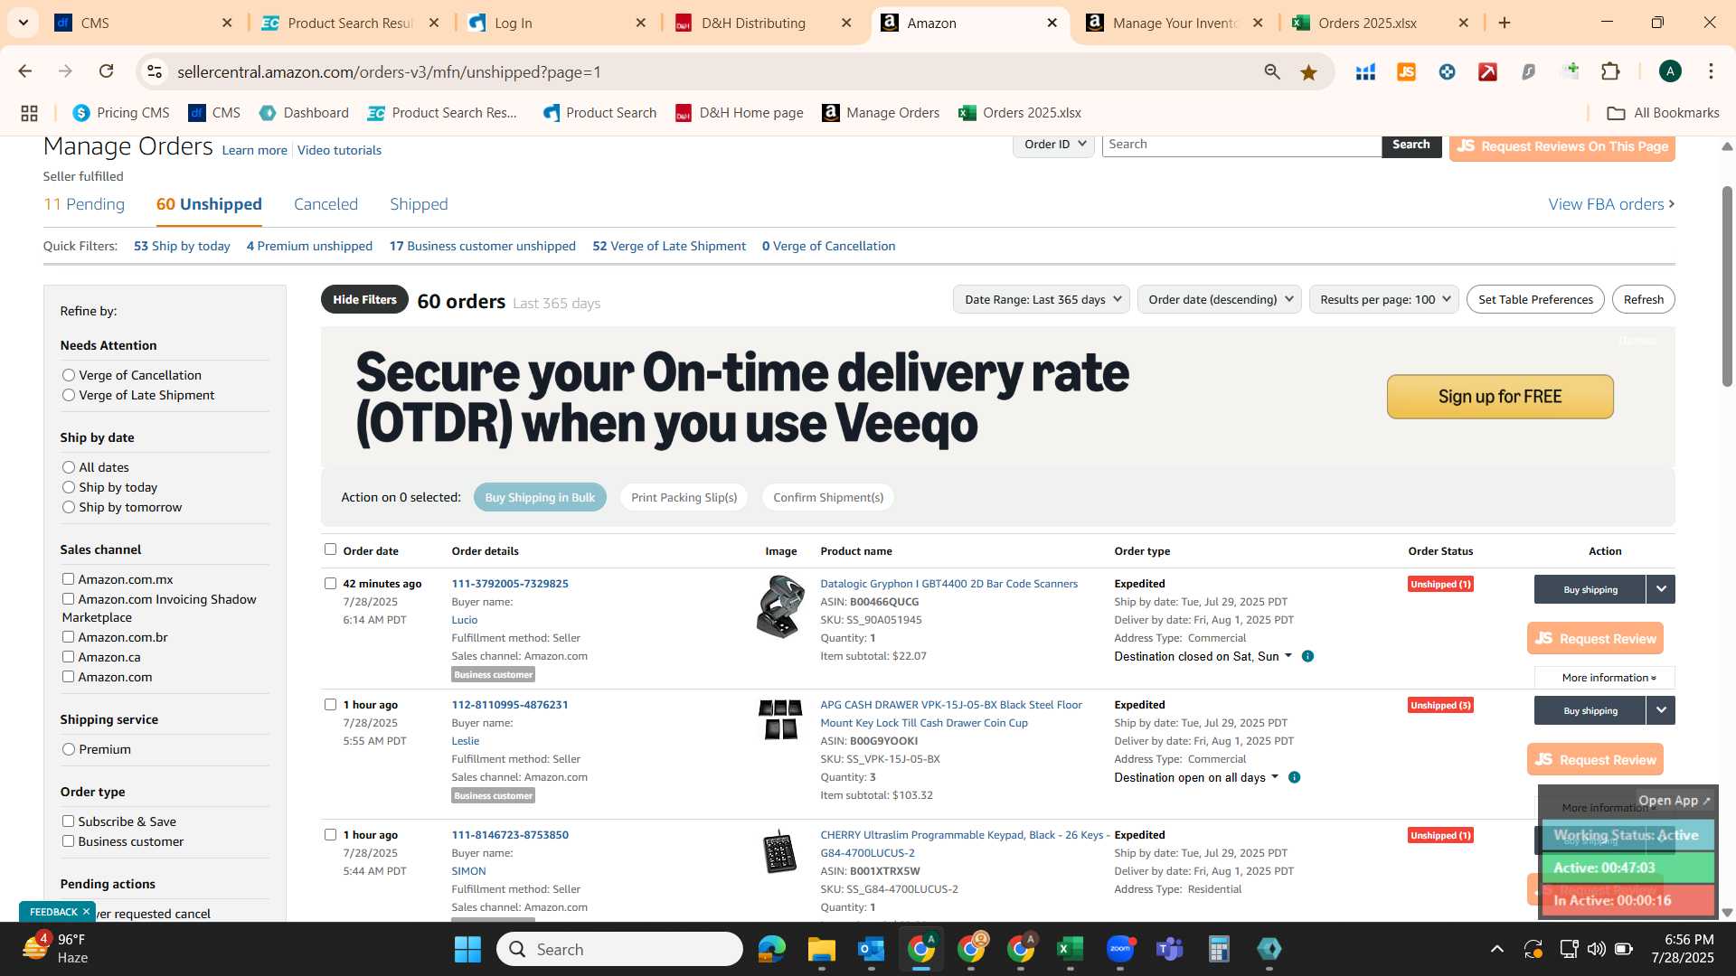
Task: Open the Date Range: Last 365 days dropdown
Action: pyautogui.click(x=1042, y=299)
